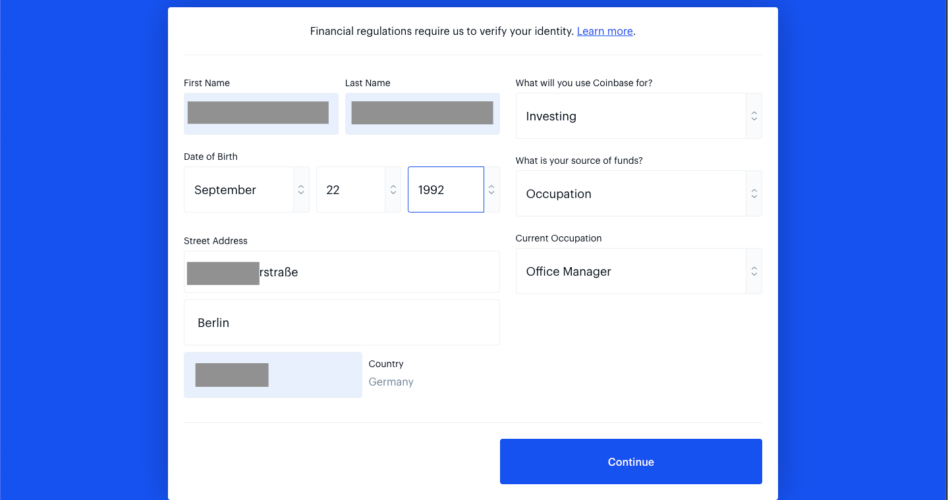Open the source of funds Occupation dropdown

click(638, 193)
